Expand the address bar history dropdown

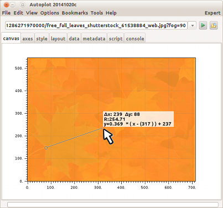[193, 25]
